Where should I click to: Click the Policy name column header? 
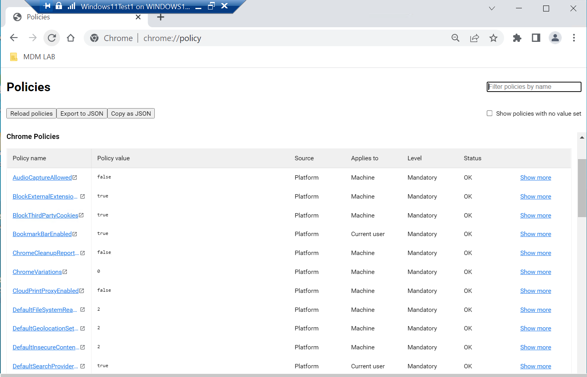[x=29, y=158]
